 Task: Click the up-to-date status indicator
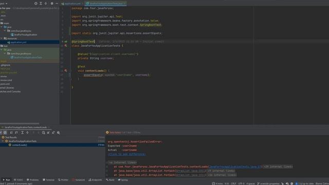pos(304,183)
